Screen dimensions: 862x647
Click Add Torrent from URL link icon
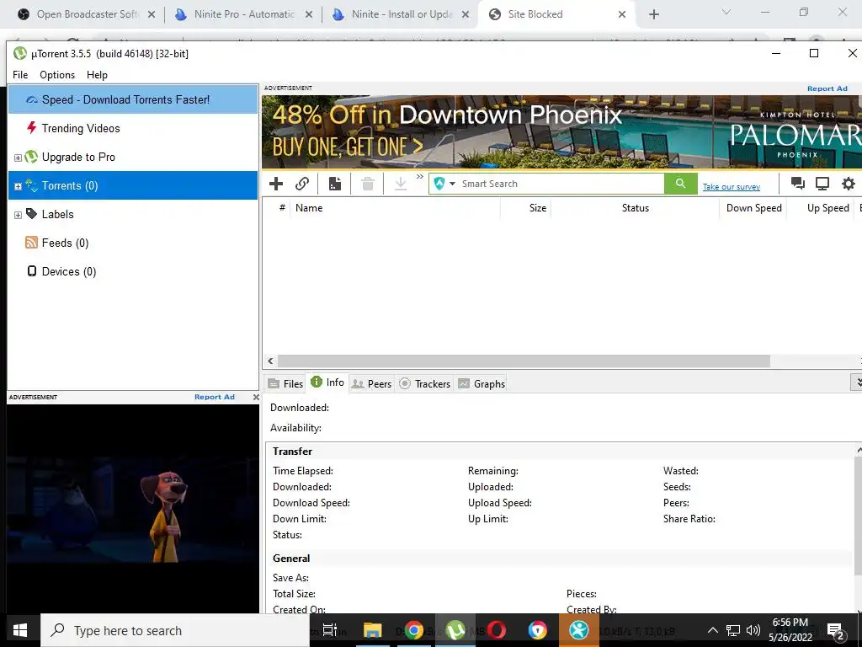pos(302,184)
